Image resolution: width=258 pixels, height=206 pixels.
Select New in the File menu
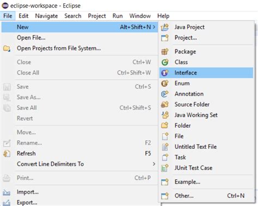click(x=79, y=27)
